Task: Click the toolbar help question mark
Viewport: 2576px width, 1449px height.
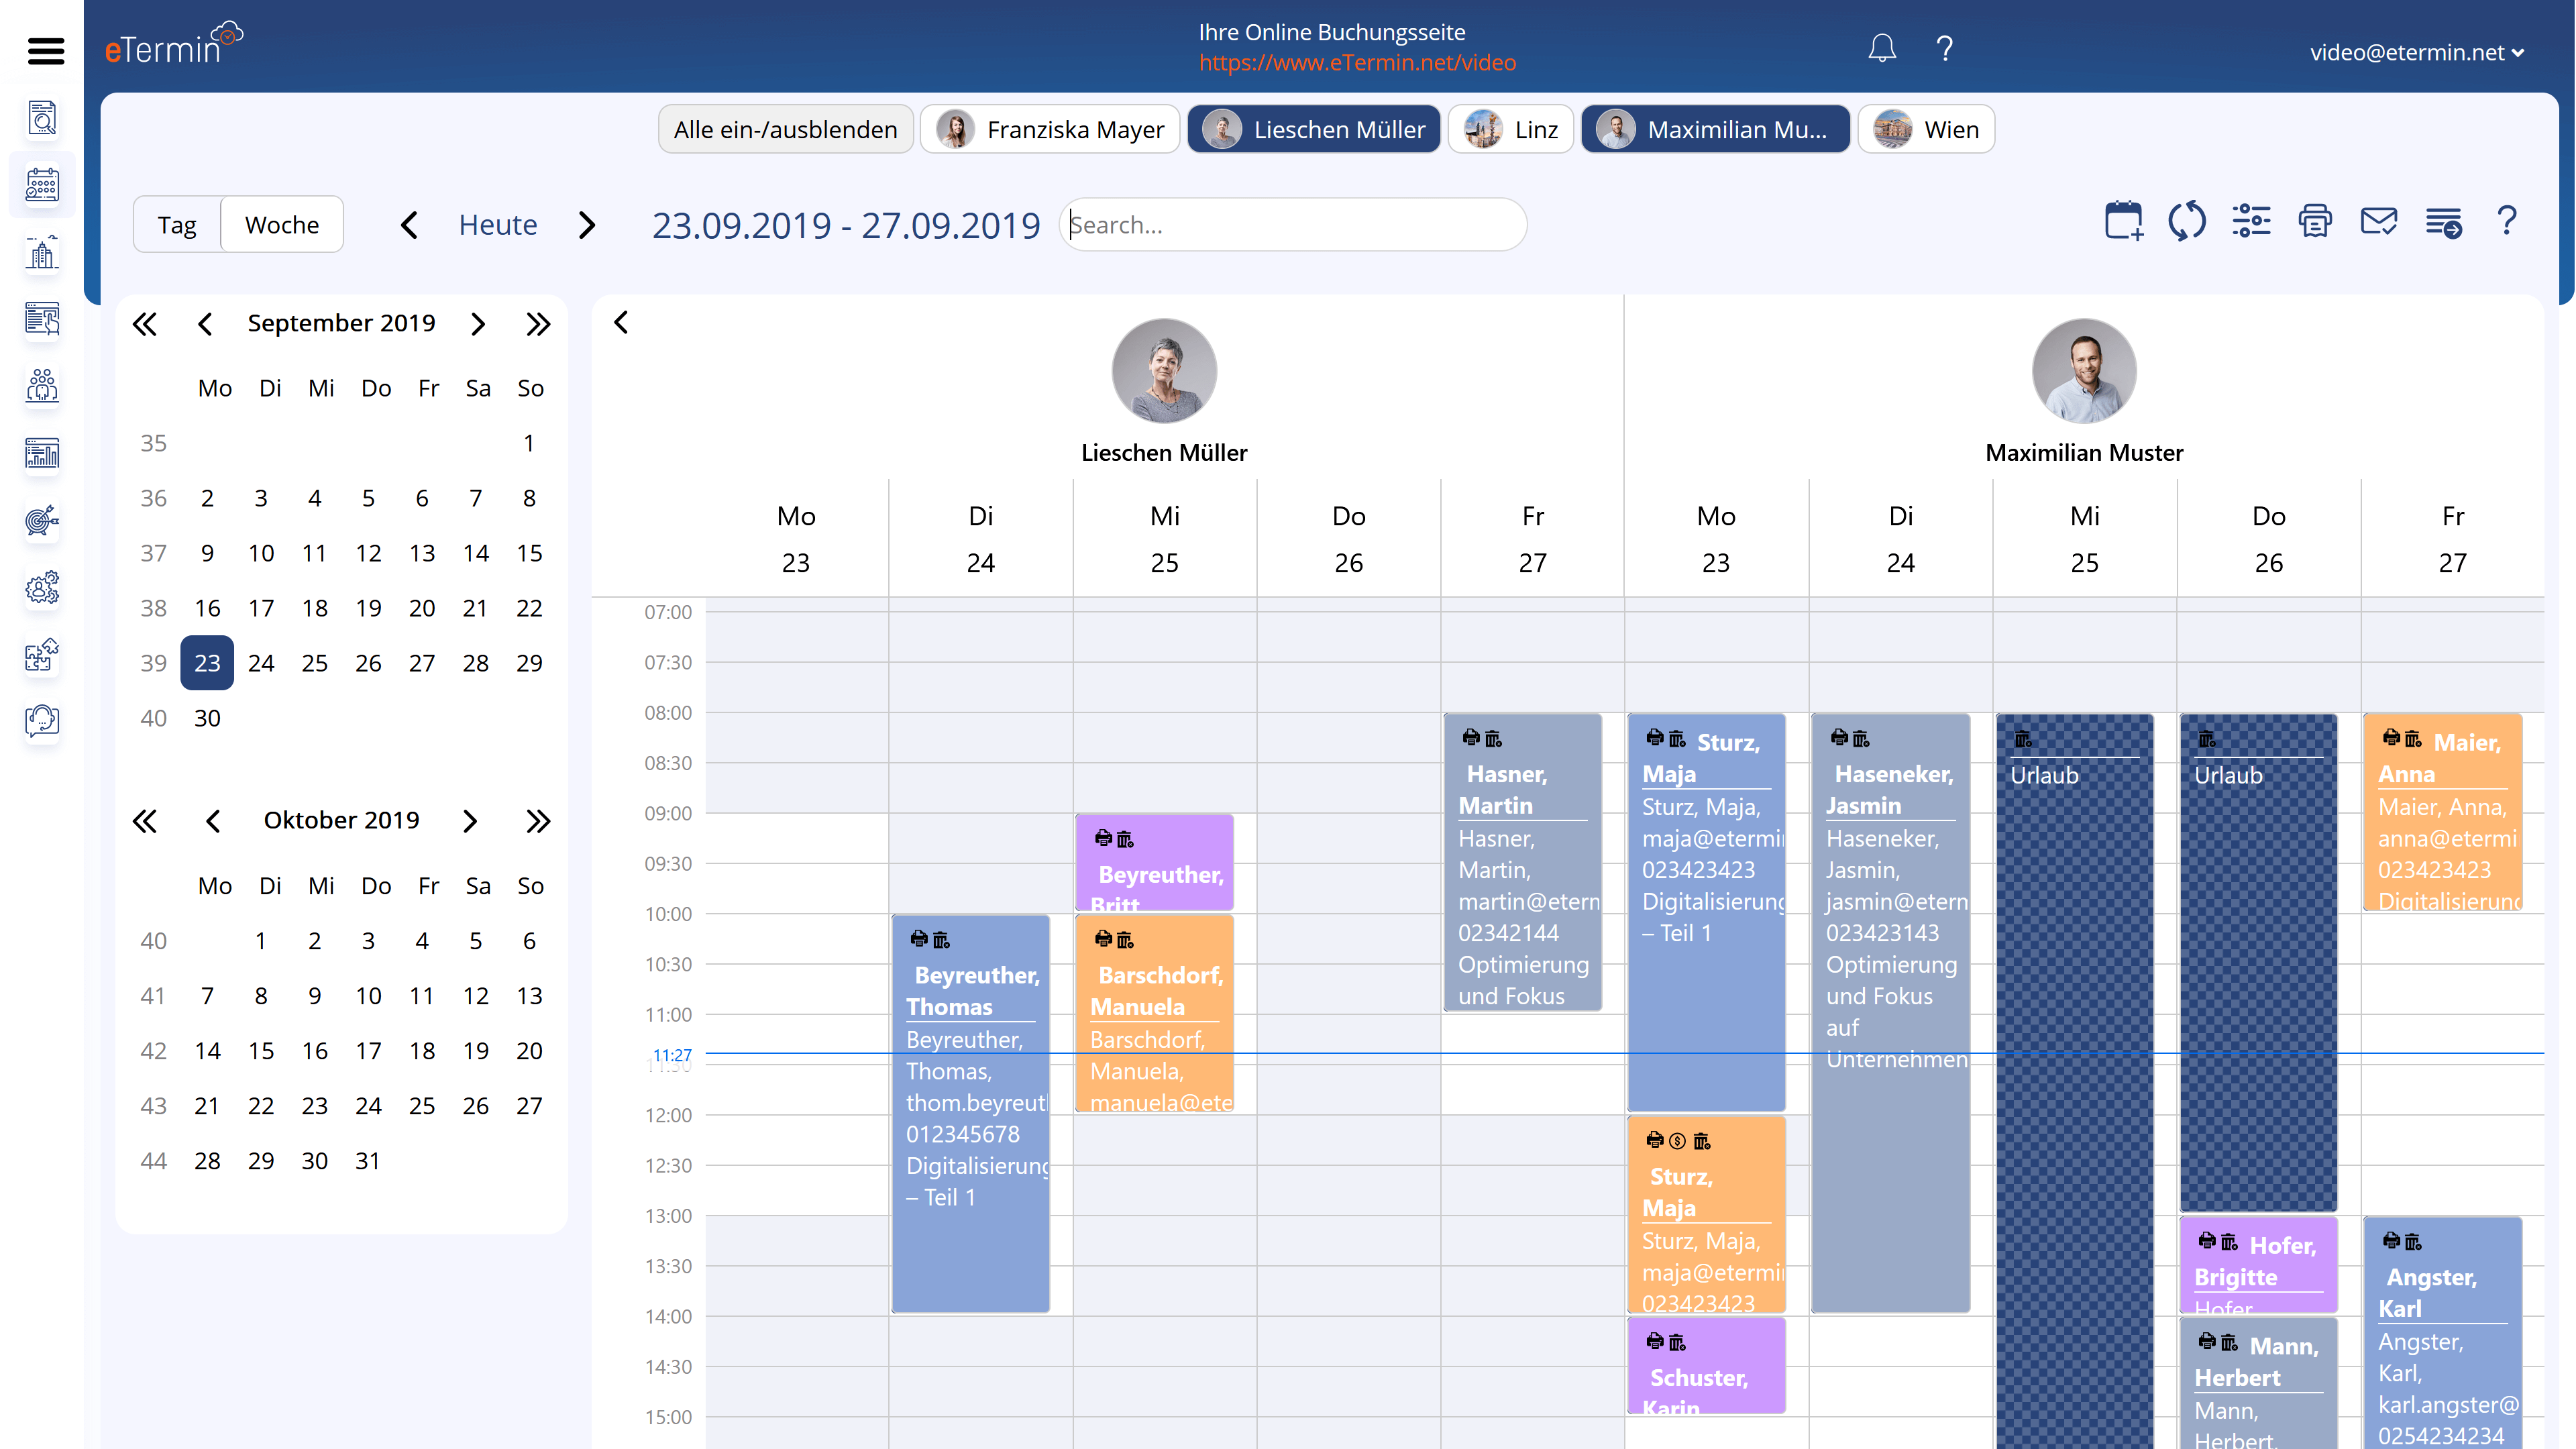Action: tap(2507, 220)
